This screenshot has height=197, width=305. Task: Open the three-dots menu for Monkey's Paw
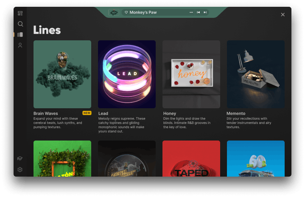[191, 12]
